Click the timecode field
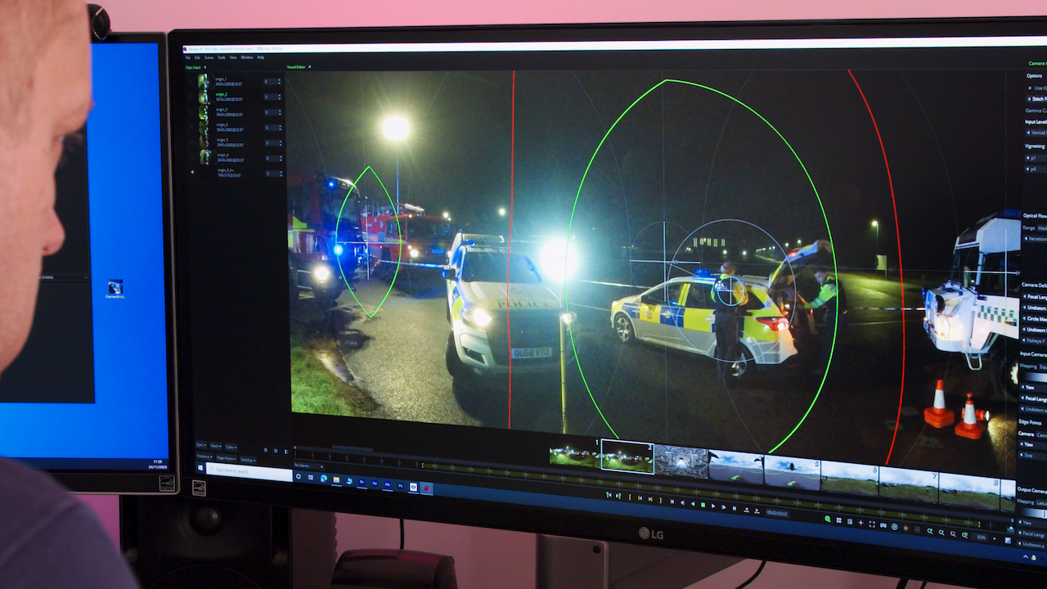This screenshot has height=589, width=1047. coord(777,513)
